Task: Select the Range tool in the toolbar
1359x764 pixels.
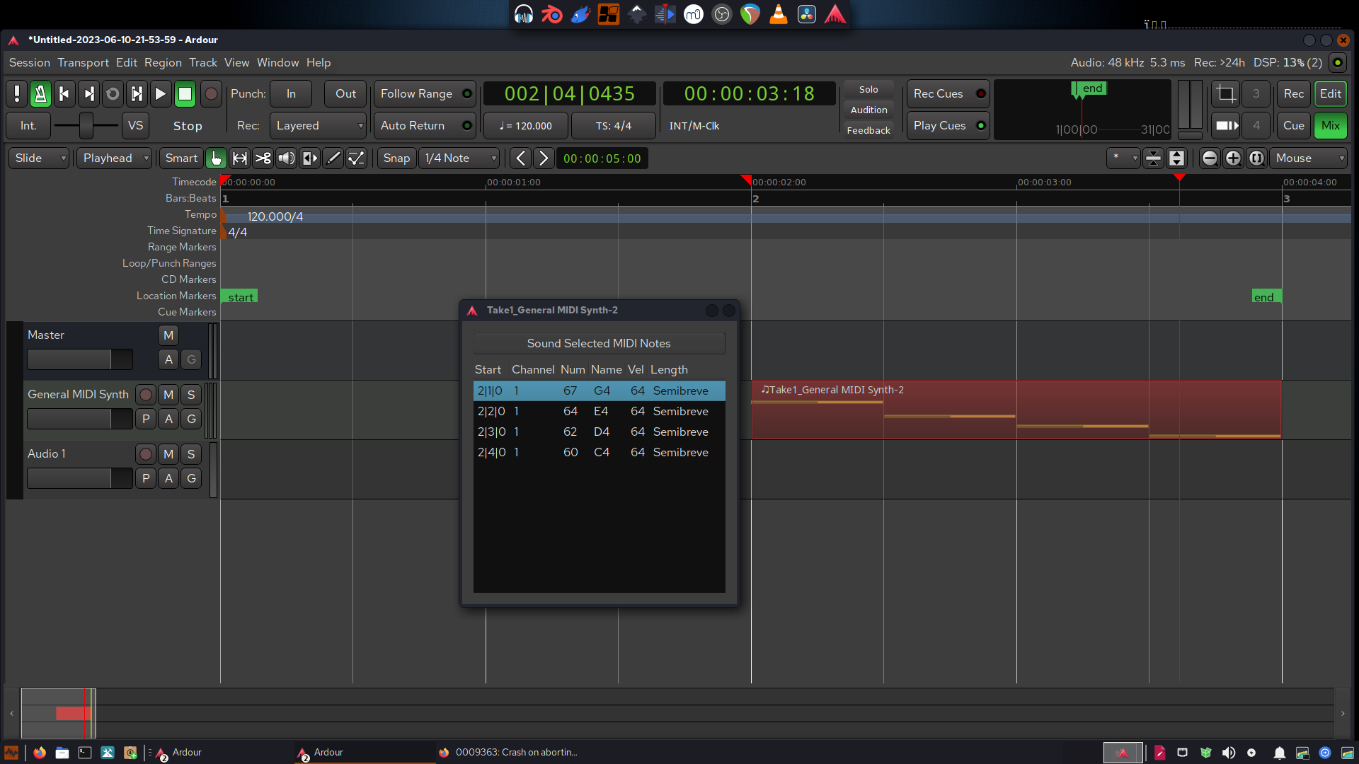Action: coord(241,158)
